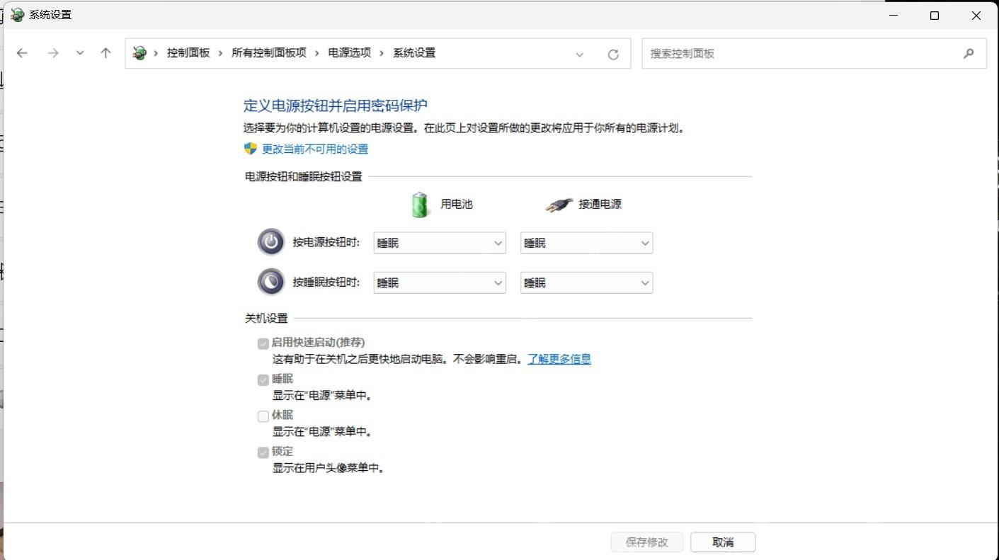Click the 电源按钮和睡眠按钮设置 section heading
Image resolution: width=999 pixels, height=560 pixels.
pos(304,177)
